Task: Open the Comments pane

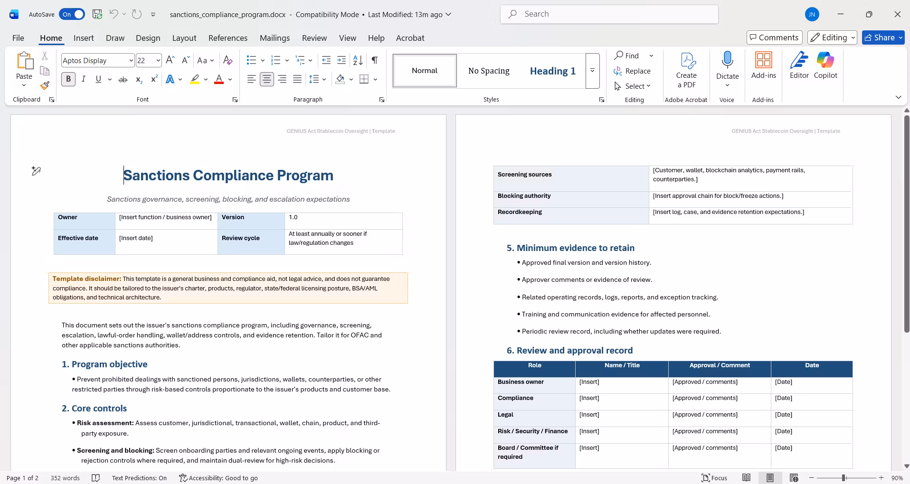Action: coord(774,37)
